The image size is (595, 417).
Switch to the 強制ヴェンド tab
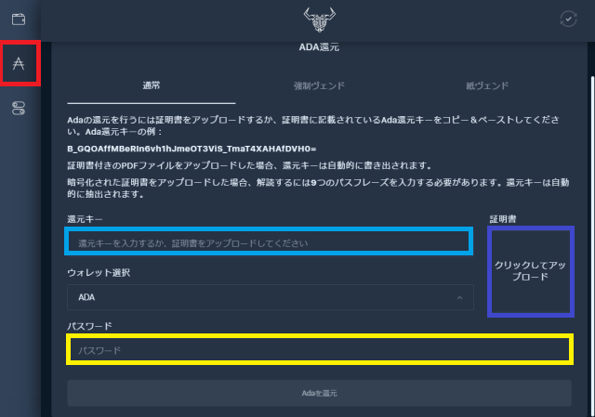(x=319, y=85)
